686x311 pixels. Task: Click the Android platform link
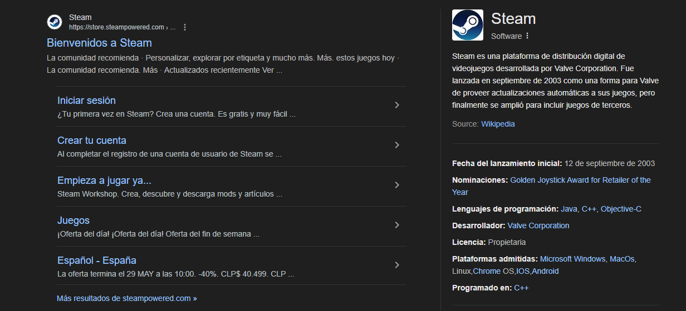click(545, 271)
